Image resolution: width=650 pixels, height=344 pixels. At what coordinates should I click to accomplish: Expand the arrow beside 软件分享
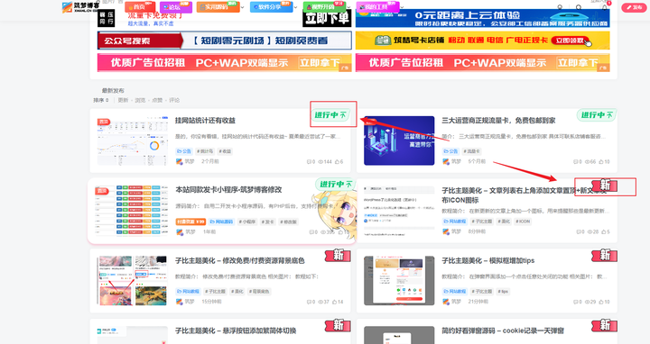(295, 7)
